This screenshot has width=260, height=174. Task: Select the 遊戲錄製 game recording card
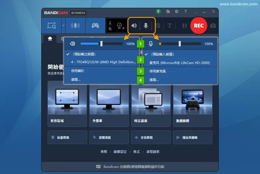[x=193, y=106]
